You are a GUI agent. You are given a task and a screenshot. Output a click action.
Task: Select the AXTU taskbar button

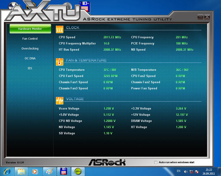click(x=78, y=172)
